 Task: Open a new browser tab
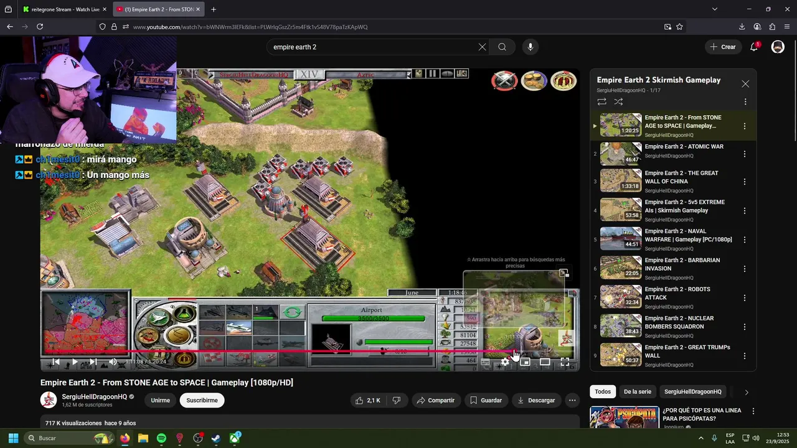point(214,9)
